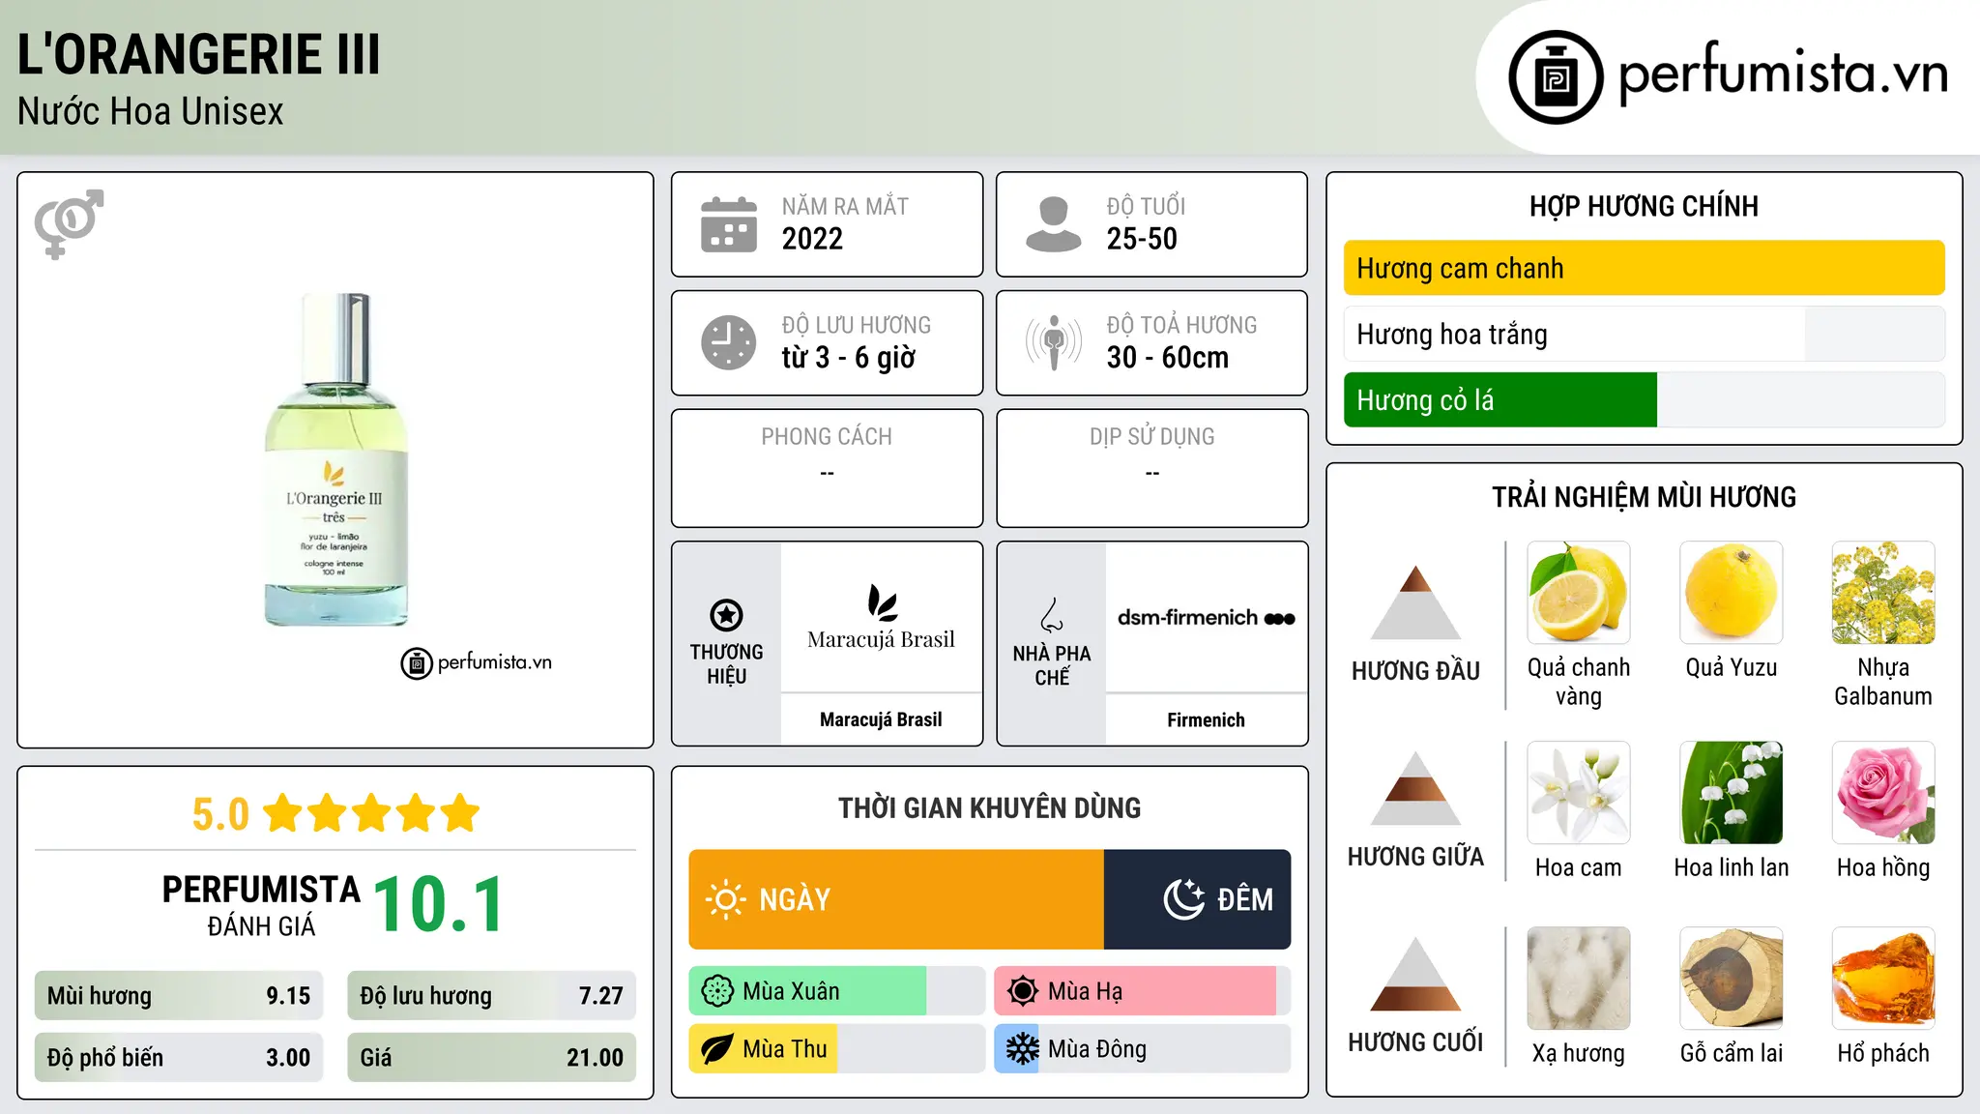Select the Hoa hồng rose image
1980x1114 pixels.
tap(1883, 793)
